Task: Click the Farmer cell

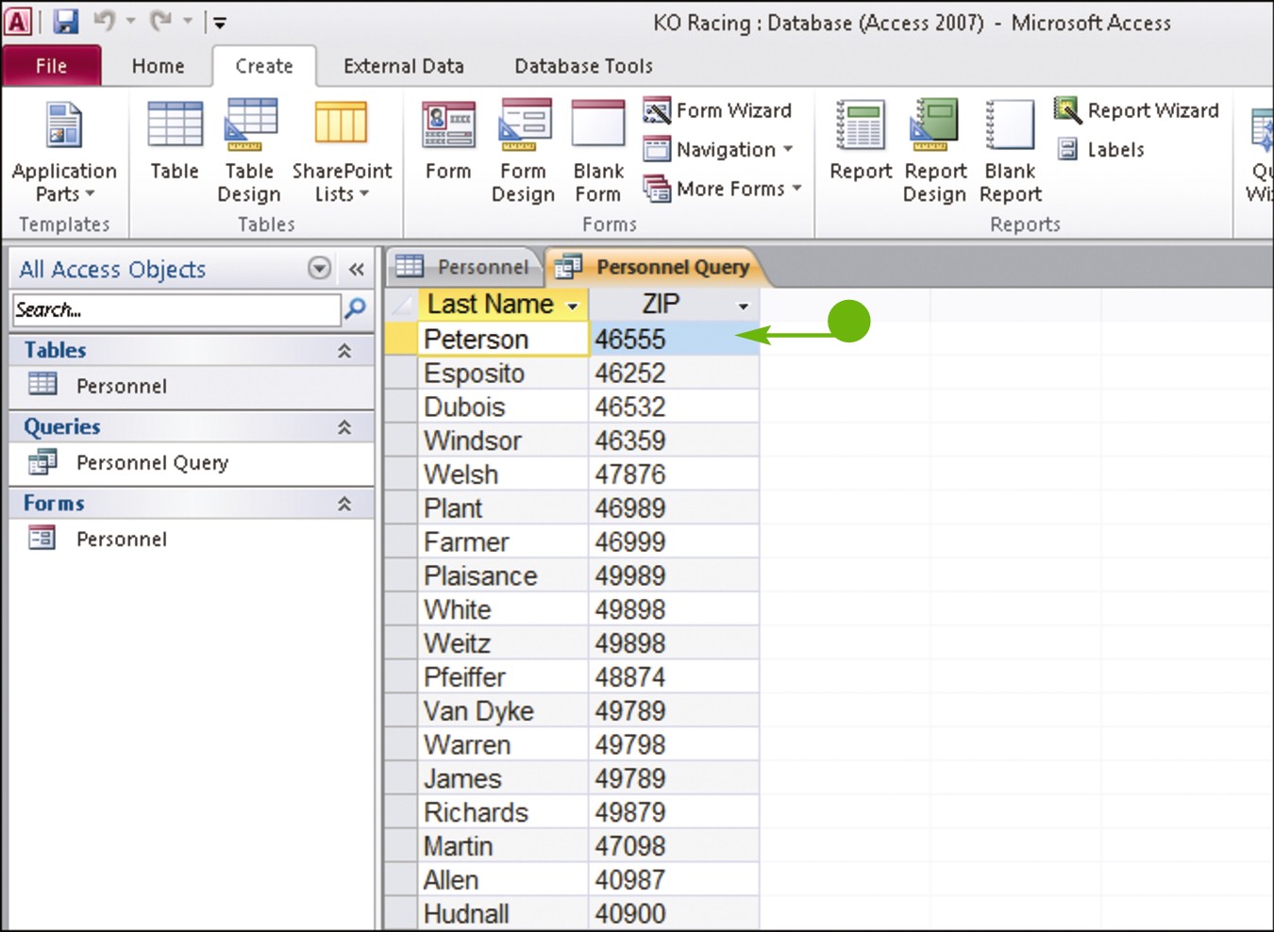Action: (x=503, y=542)
